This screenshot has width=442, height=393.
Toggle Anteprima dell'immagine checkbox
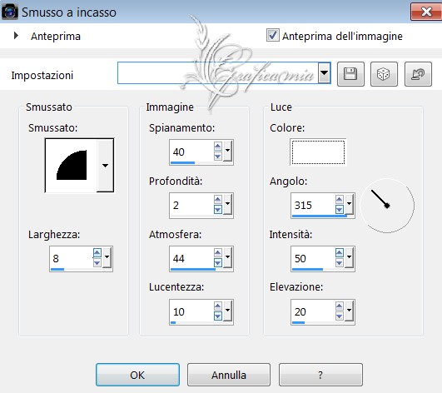[x=272, y=36]
